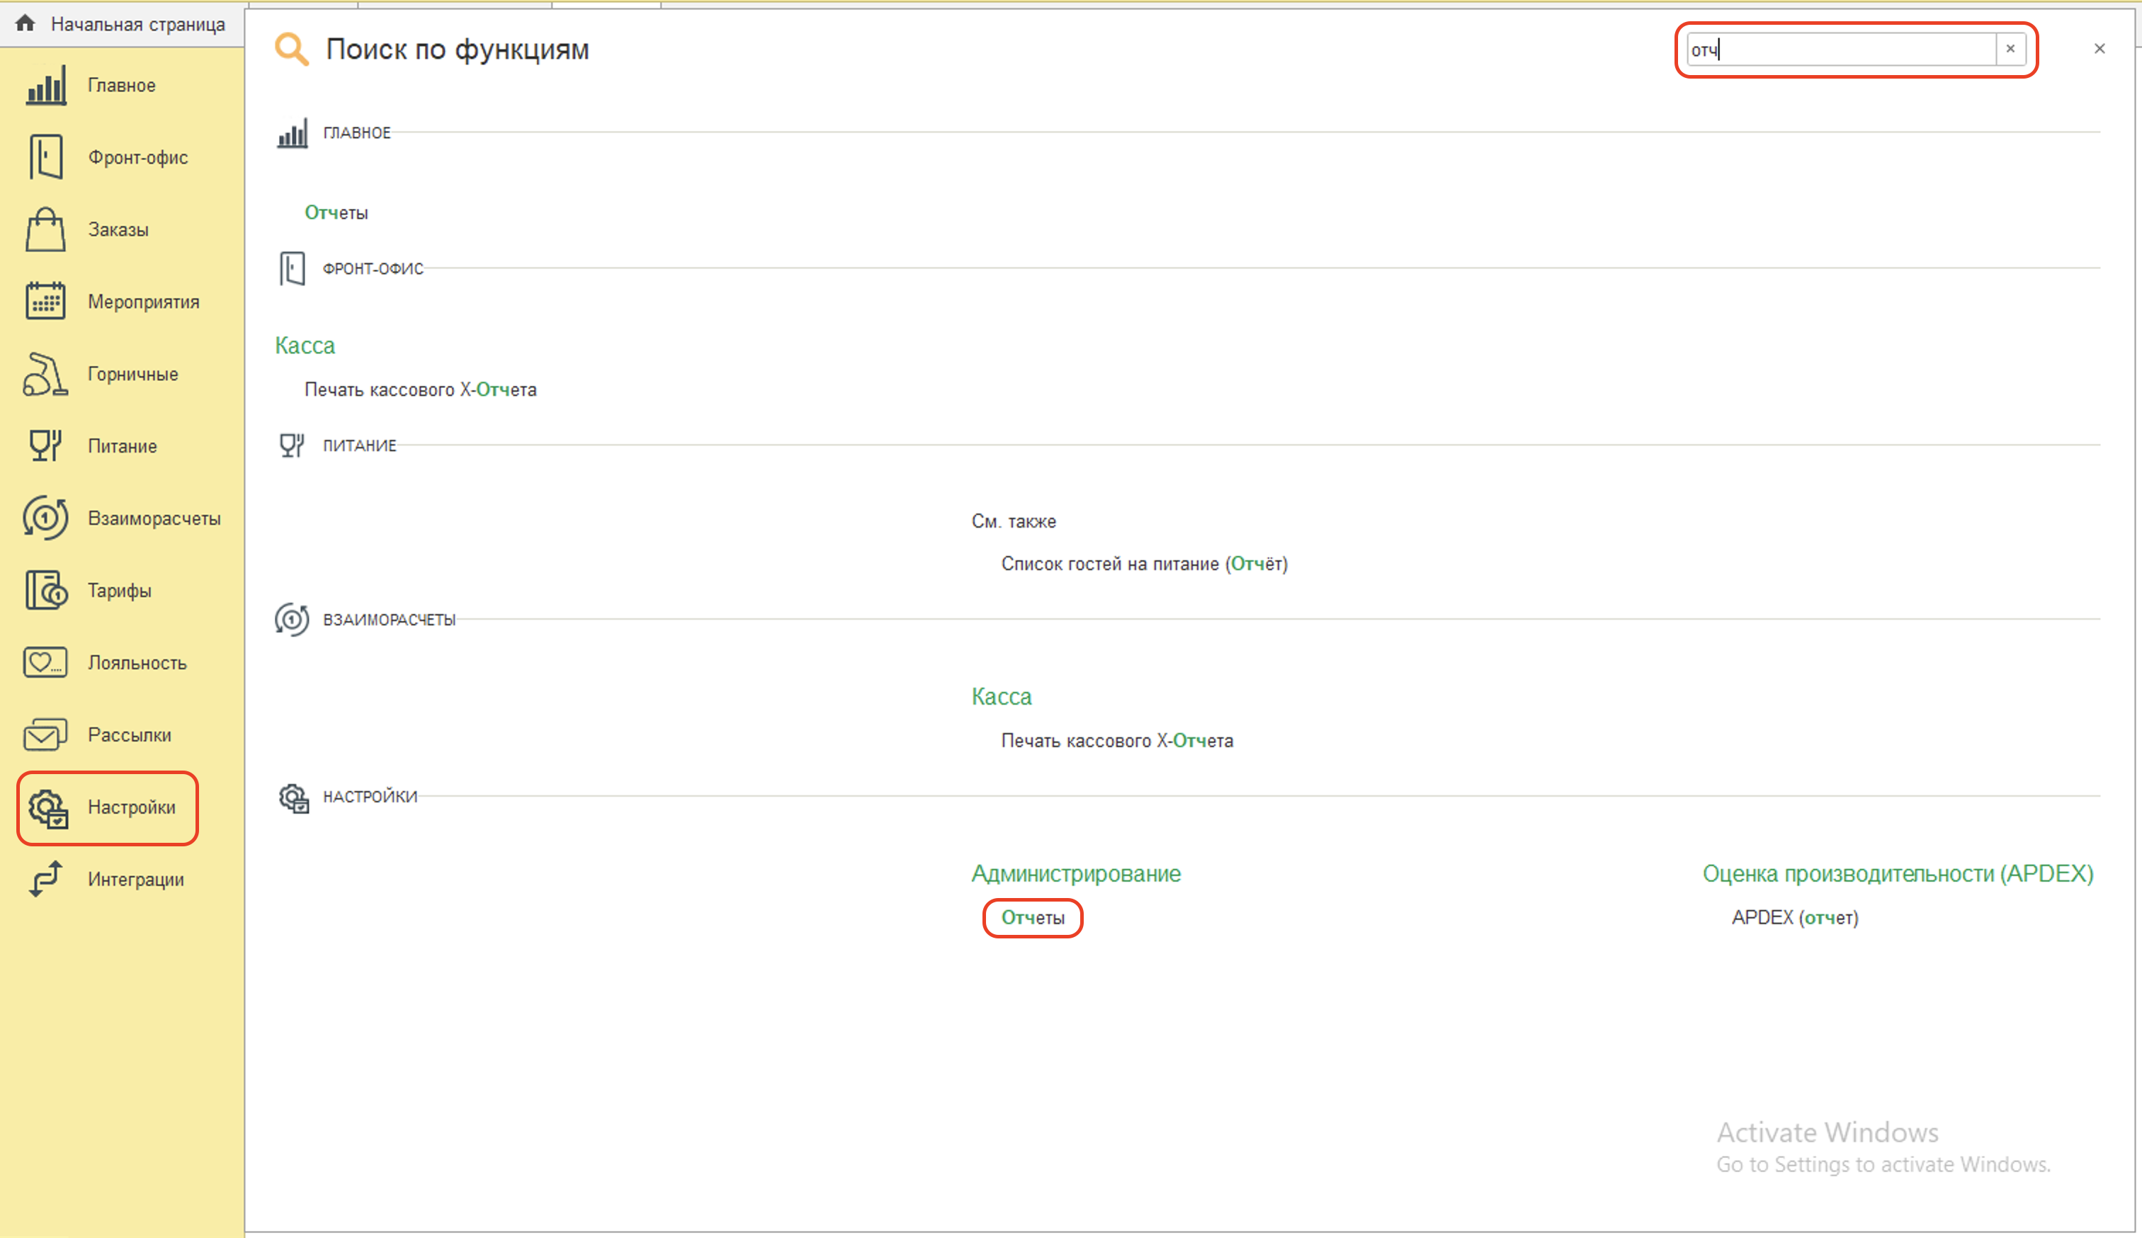Open the Мероприятия calendar icon
This screenshot has width=2142, height=1238.
[x=46, y=301]
